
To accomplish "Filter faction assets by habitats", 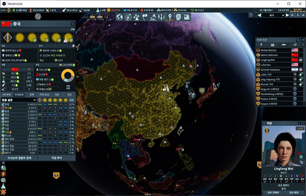I will [273, 44].
